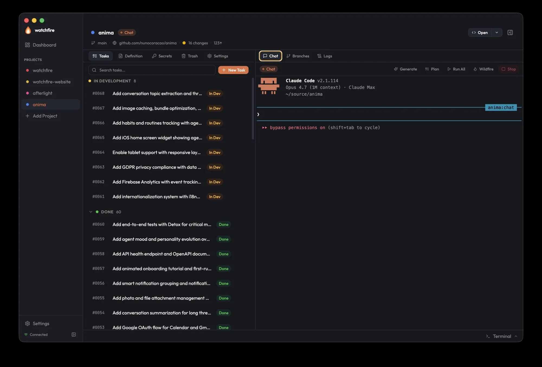
Task: Open github.com/nunocoracao/anima link
Action: (x=148, y=43)
